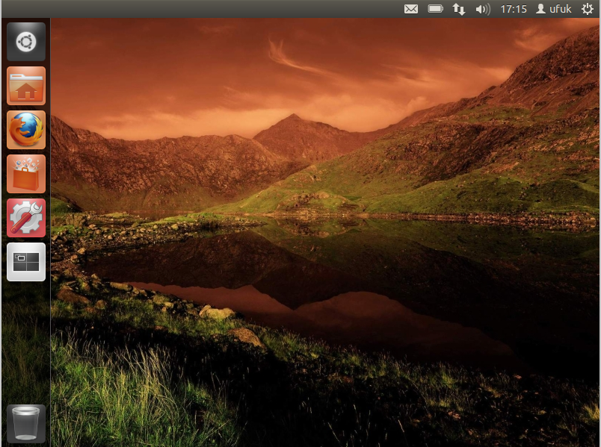This screenshot has width=601, height=447.
Task: Open the session gear menu
Action: (587, 9)
